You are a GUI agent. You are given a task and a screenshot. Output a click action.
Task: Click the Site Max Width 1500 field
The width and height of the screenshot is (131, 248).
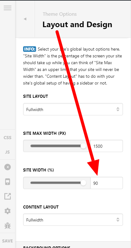pyautogui.click(x=107, y=146)
